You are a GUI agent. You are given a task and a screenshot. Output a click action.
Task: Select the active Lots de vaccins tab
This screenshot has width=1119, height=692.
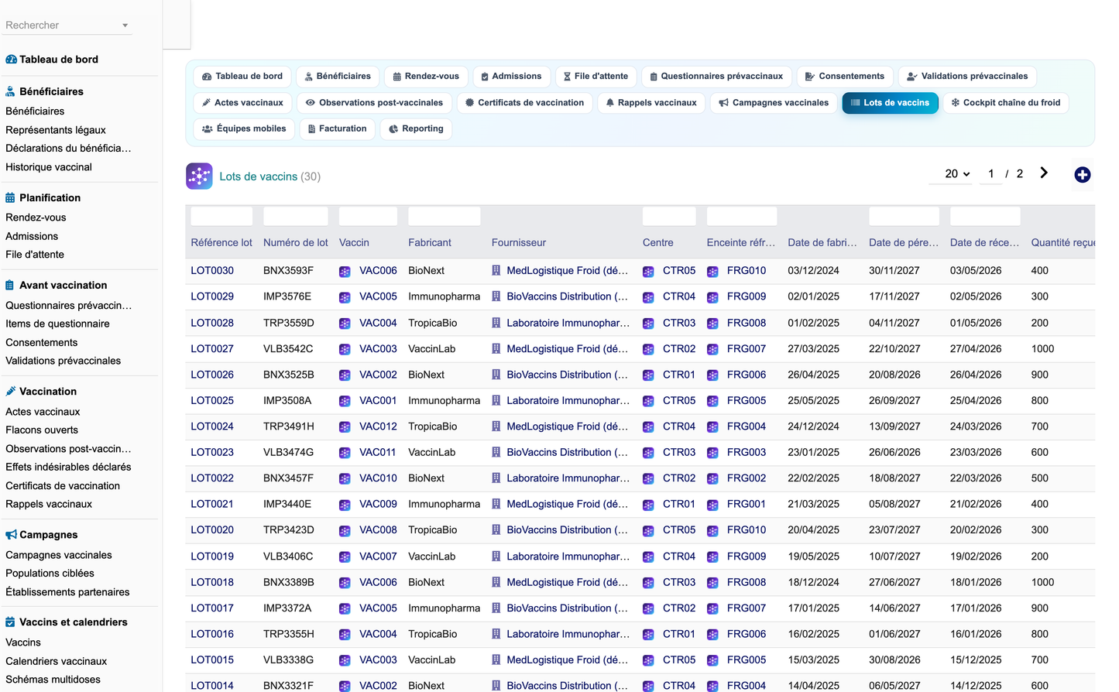pyautogui.click(x=890, y=103)
